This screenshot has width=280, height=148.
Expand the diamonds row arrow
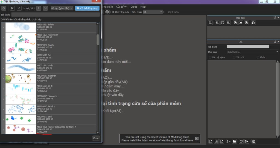tap(3, 99)
